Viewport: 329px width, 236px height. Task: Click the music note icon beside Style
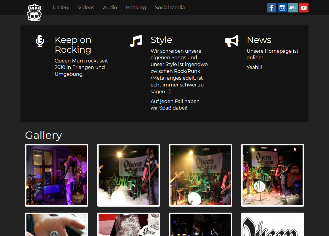pos(136,41)
